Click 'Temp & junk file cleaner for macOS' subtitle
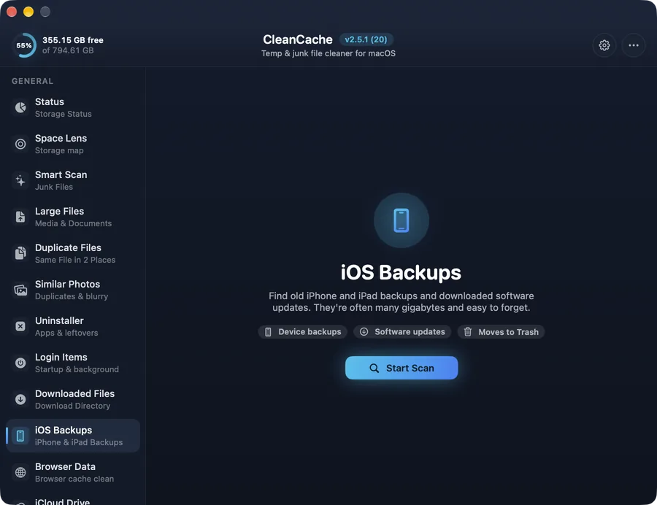The width and height of the screenshot is (657, 505). click(x=328, y=53)
